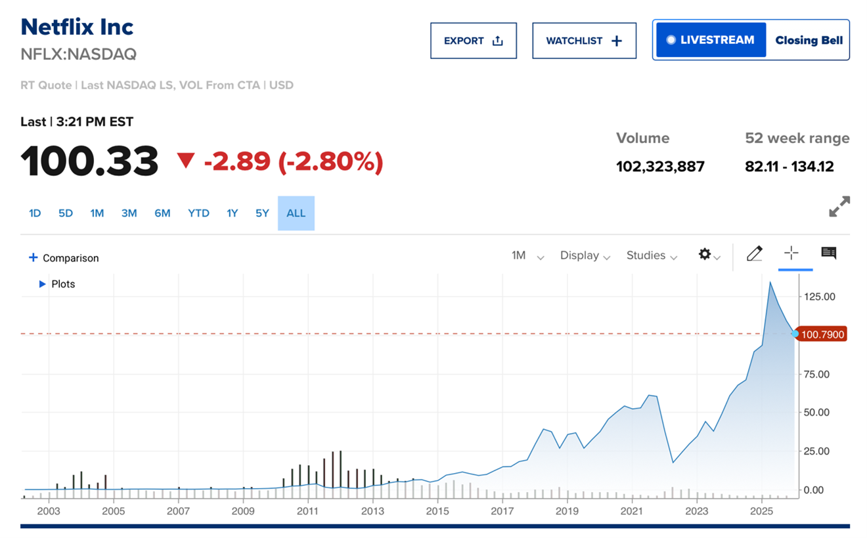
Task: Click the RT Quote source info text
Action: click(x=157, y=85)
